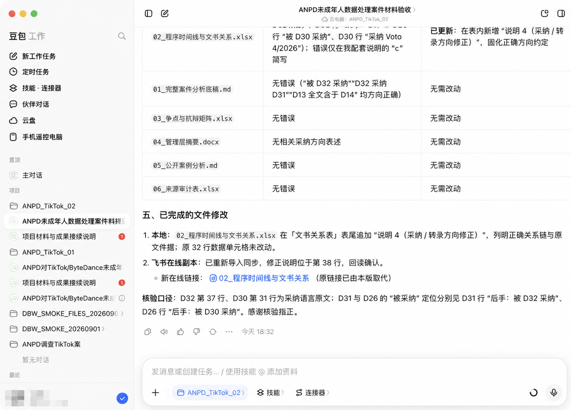Click the message input field placeholder
Image resolution: width=571 pixels, height=410 pixels.
point(225,372)
